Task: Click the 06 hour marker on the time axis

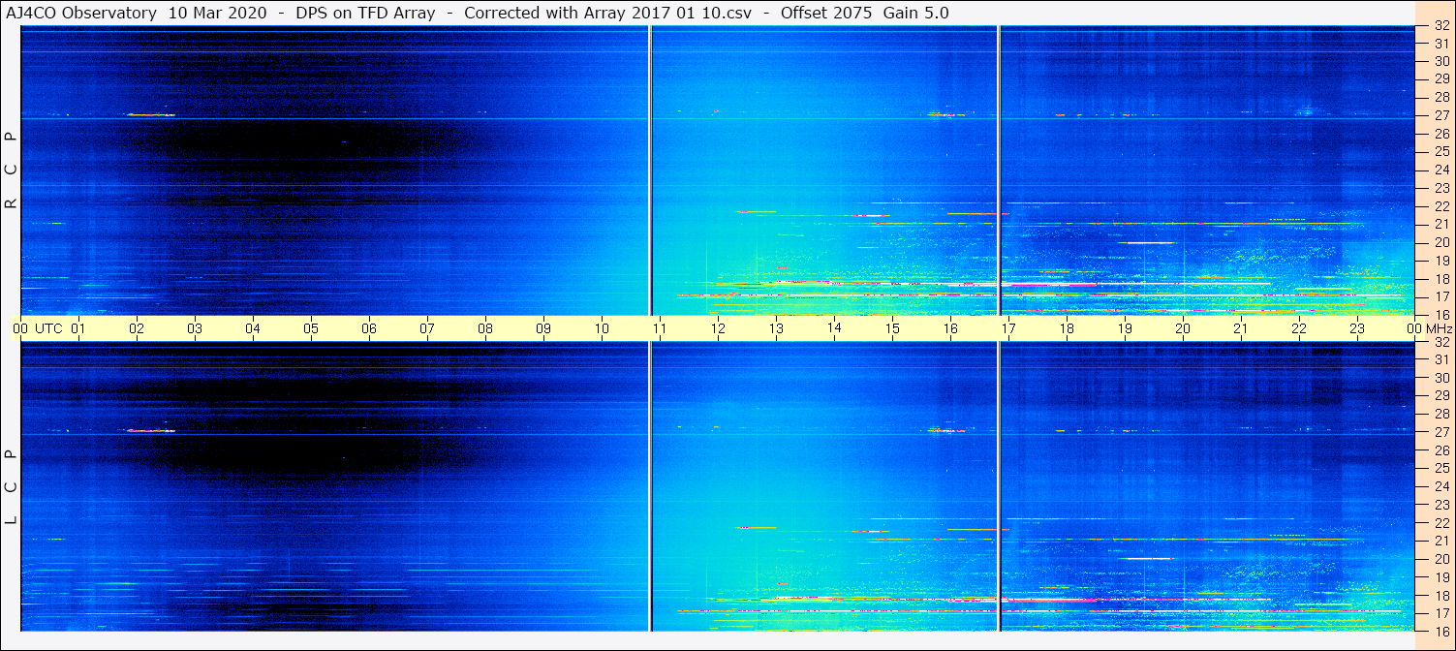Action: (369, 328)
